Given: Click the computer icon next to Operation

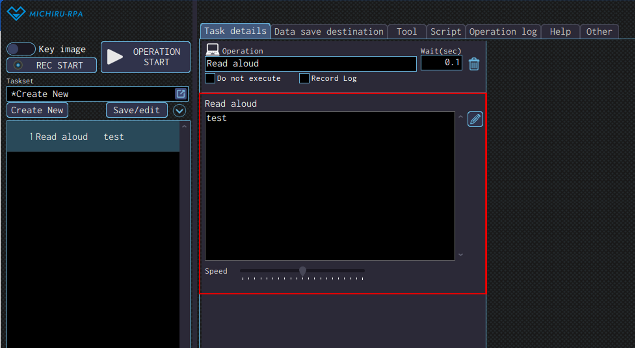Looking at the screenshot, I should pyautogui.click(x=212, y=49).
